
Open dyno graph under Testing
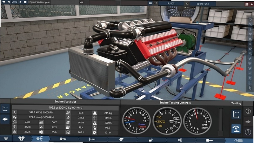[x=236, y=114]
